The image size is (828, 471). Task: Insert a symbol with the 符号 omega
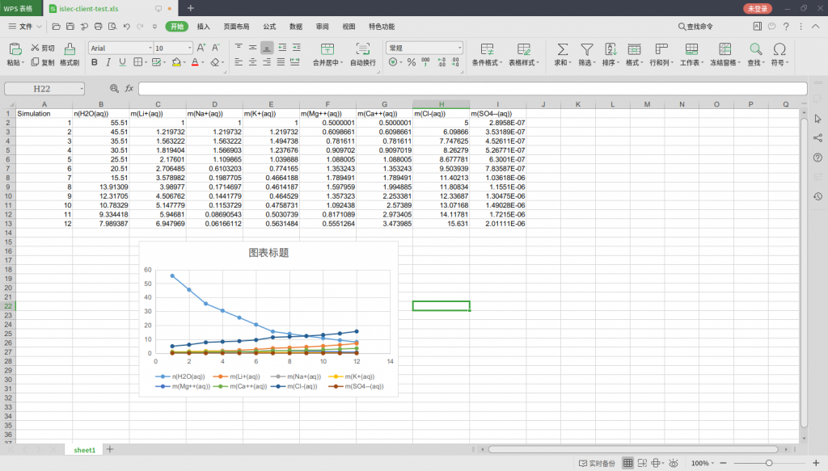(x=779, y=55)
